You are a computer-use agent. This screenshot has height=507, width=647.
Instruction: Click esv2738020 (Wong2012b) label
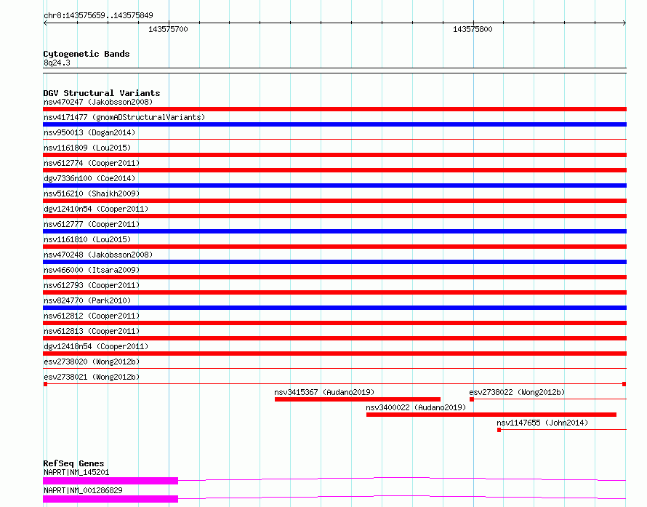click(92, 362)
